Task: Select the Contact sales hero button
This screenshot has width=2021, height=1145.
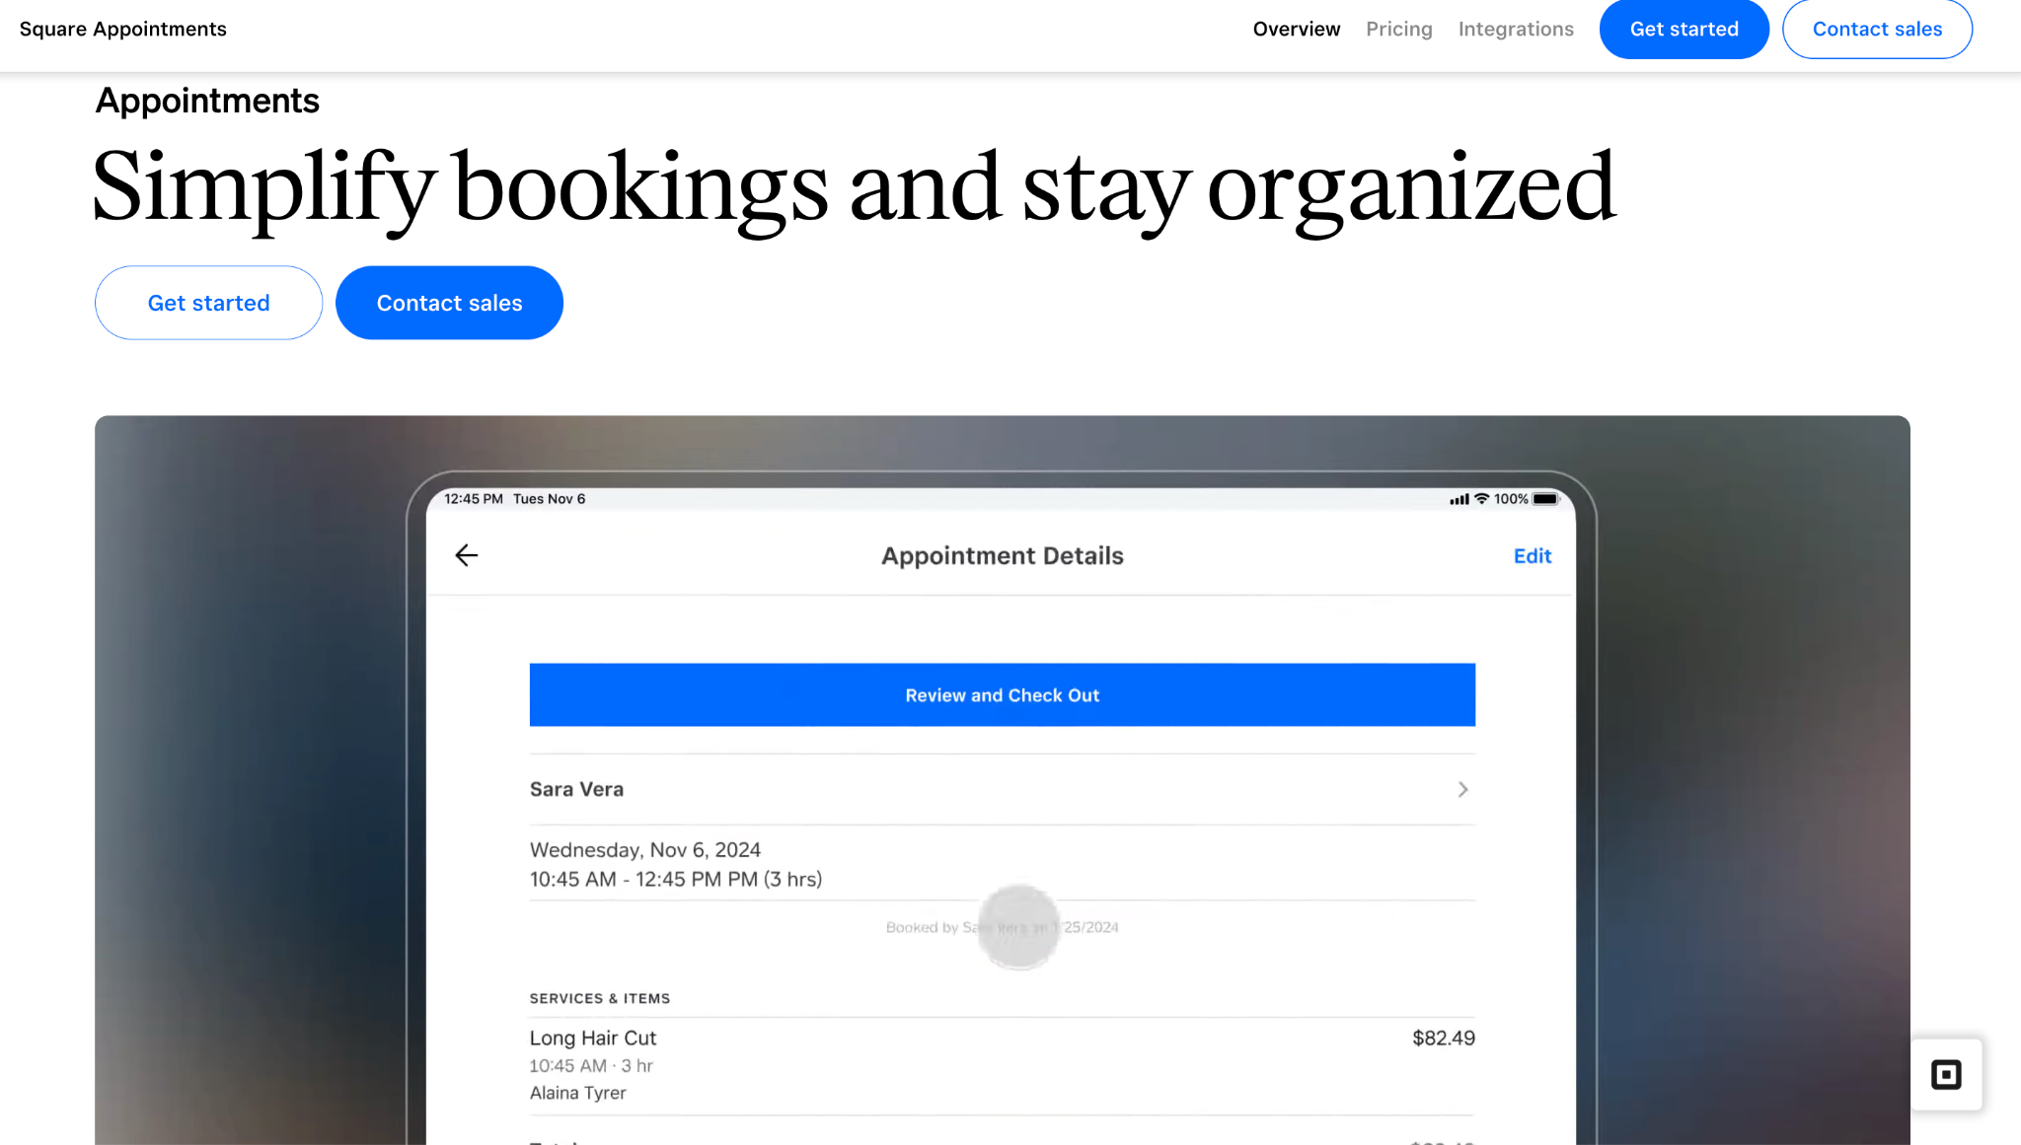Action: pyautogui.click(x=449, y=303)
